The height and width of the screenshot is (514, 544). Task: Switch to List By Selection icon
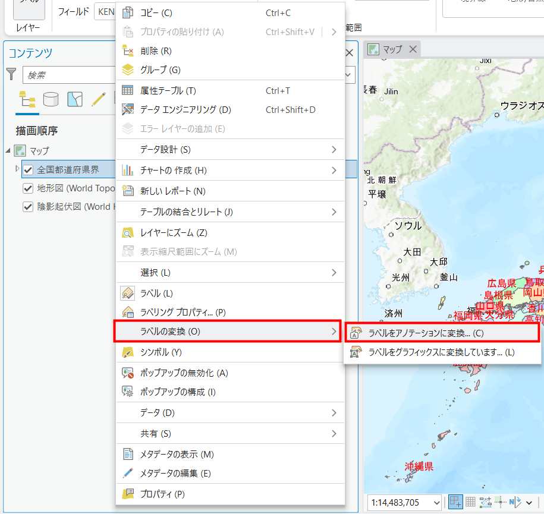(x=75, y=99)
